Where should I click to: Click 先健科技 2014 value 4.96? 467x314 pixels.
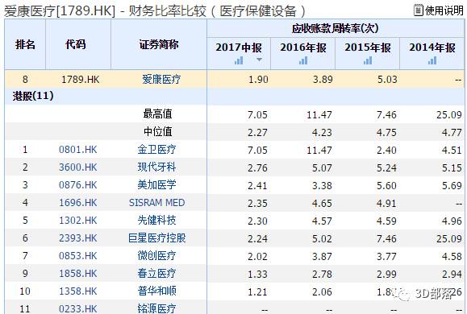(452, 221)
